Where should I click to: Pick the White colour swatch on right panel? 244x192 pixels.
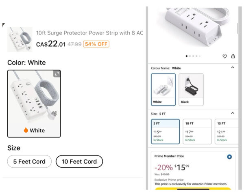pos(163,89)
